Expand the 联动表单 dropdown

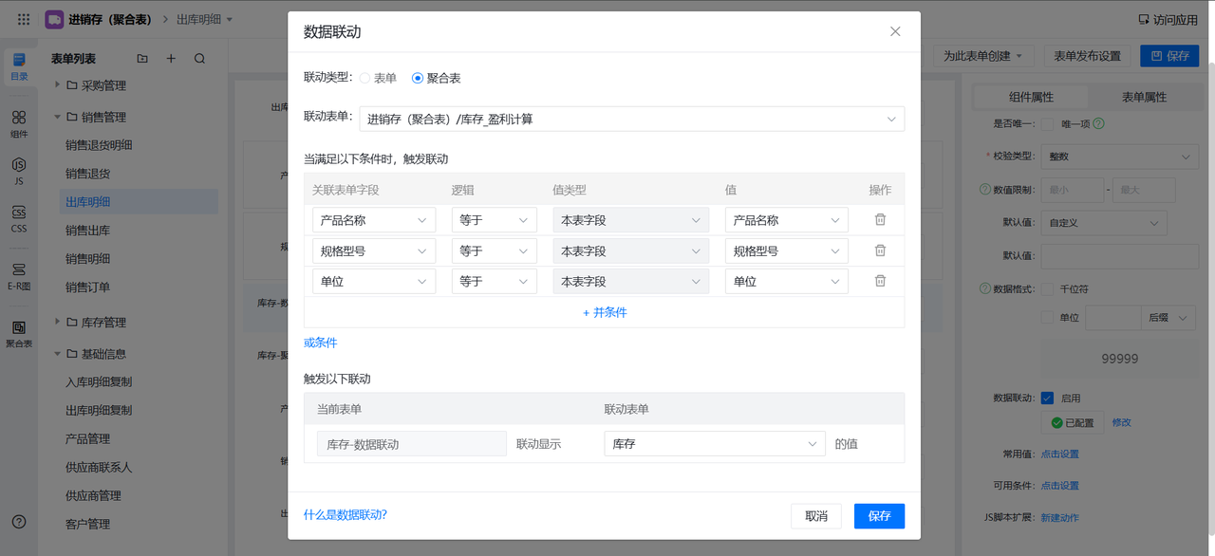(x=631, y=119)
